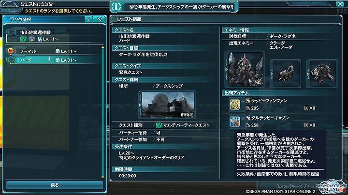Click the エル・アーダ enemy thumbnail

(x=322, y=74)
